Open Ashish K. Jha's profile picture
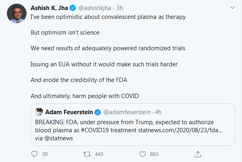The image size is (242, 162). (16, 16)
